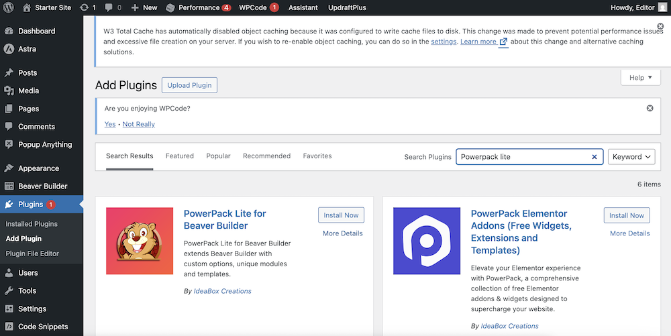
Task: Open the updates icon in admin bar
Action: [88, 7]
